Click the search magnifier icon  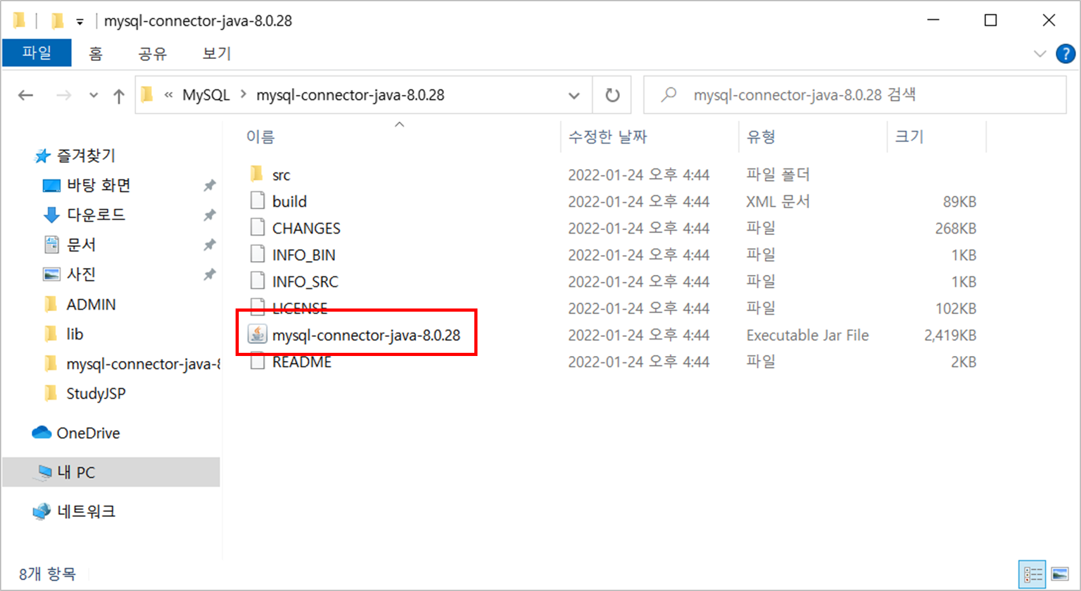668,95
